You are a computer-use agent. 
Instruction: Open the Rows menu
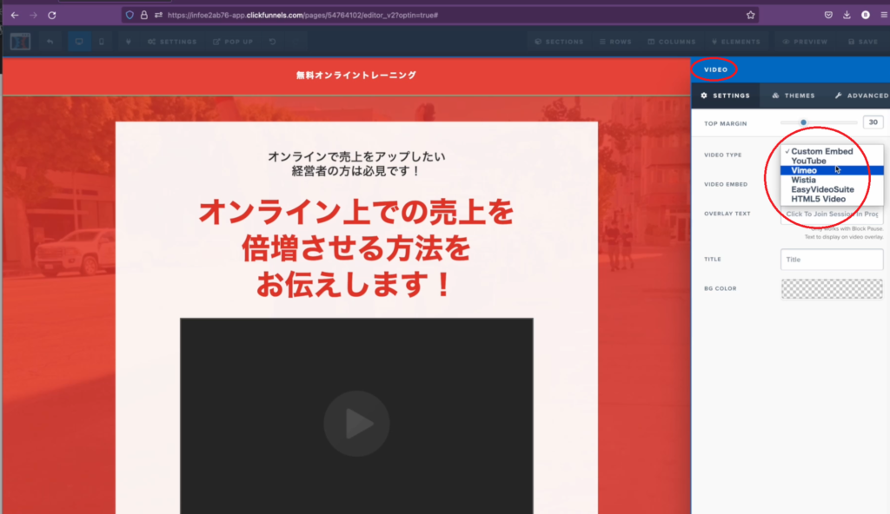click(x=615, y=42)
